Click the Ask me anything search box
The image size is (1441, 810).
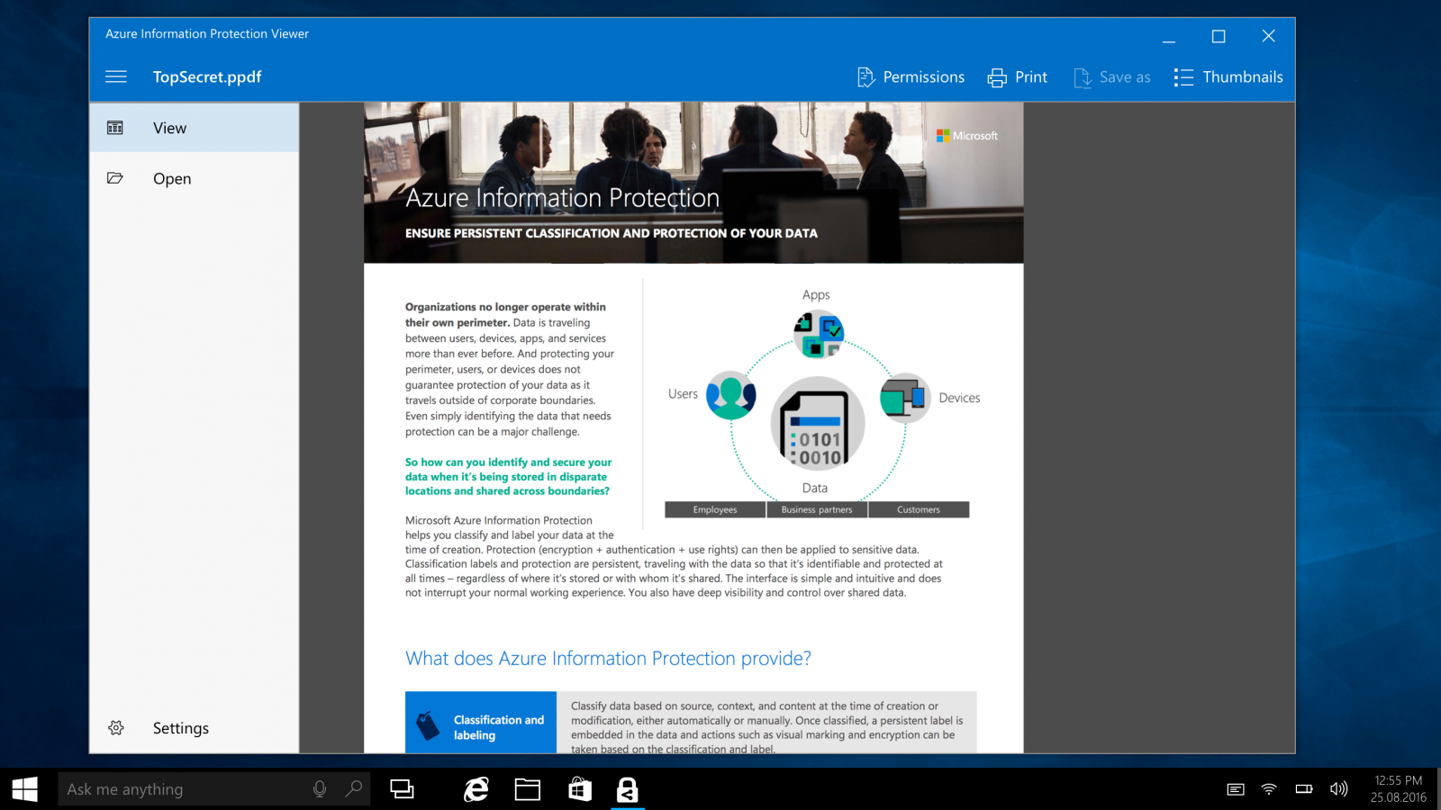(x=213, y=789)
